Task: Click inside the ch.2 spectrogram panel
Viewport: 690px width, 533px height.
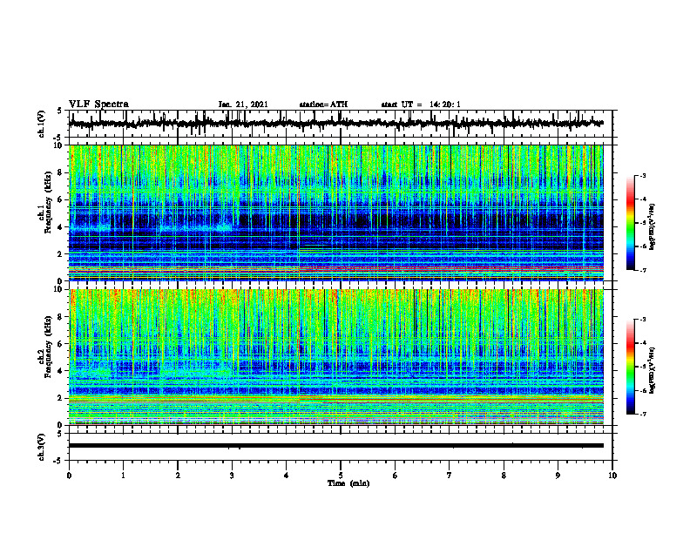Action: pyautogui.click(x=335, y=357)
